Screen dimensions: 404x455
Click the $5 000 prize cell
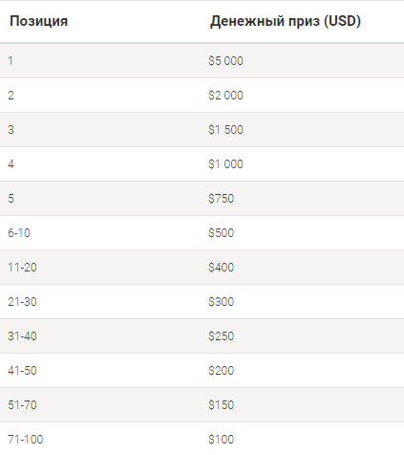click(225, 61)
